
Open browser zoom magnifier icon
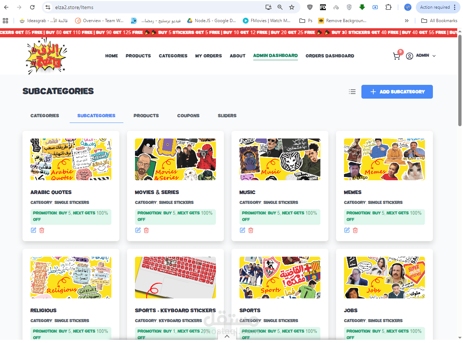[280, 7]
